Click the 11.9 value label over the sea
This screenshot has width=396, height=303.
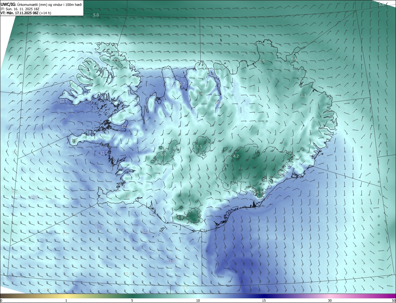point(100,227)
